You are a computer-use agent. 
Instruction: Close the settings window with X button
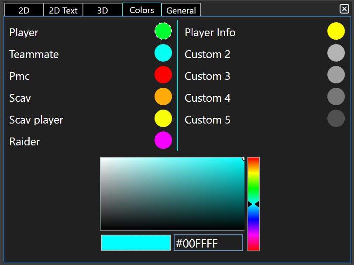click(x=344, y=9)
